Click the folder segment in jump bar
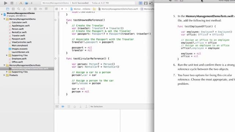This screenshot has height=132, width=235. 94,9
